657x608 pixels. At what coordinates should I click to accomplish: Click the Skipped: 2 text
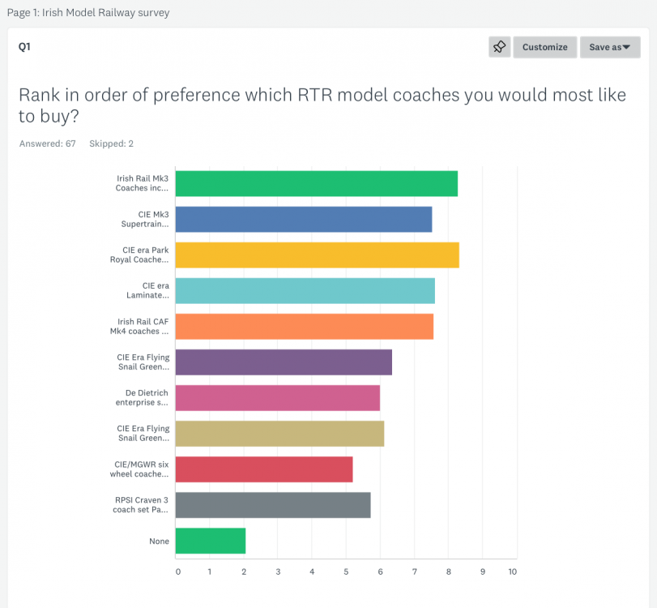(x=111, y=143)
